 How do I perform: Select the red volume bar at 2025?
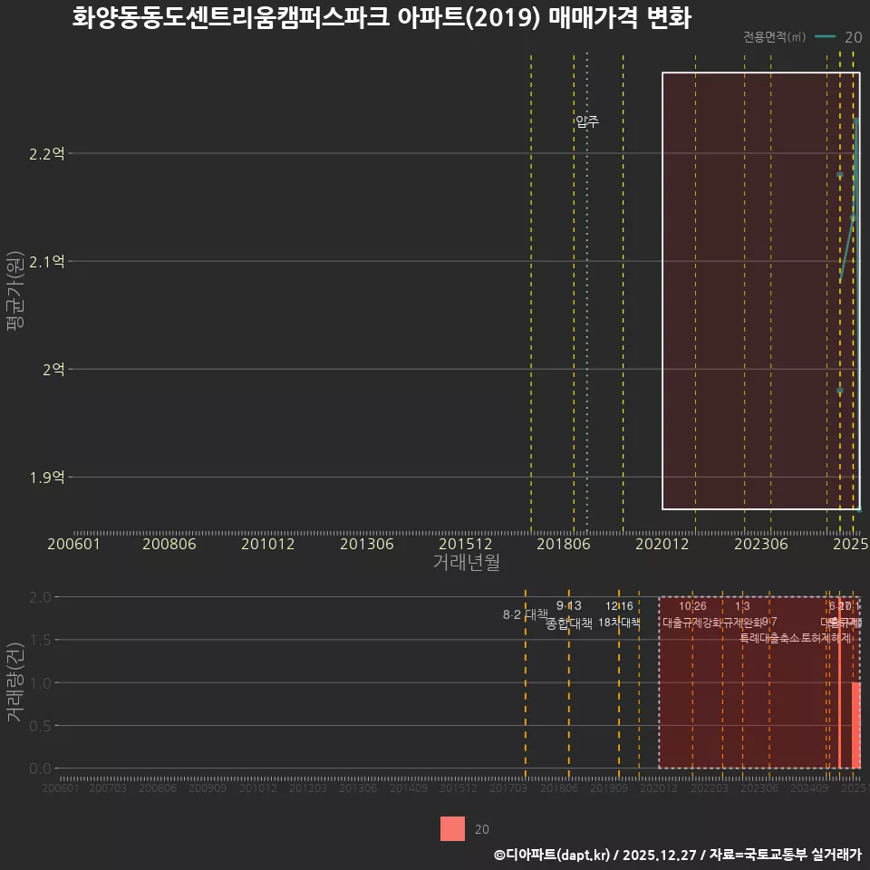click(857, 725)
